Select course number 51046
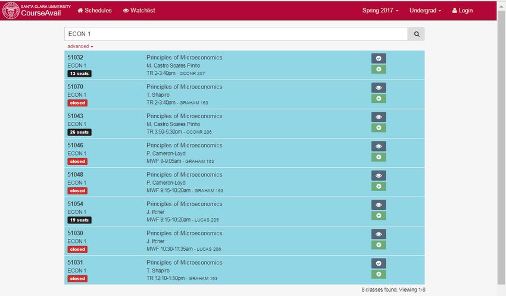The height and width of the screenshot is (296, 506). click(75, 145)
